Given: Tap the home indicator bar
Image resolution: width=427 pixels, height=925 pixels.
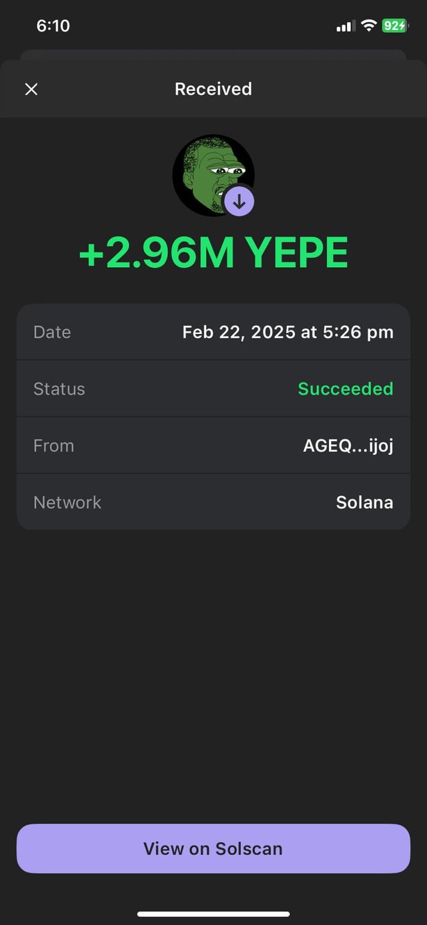Looking at the screenshot, I should [x=213, y=914].
